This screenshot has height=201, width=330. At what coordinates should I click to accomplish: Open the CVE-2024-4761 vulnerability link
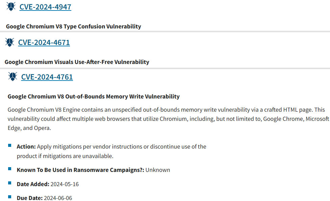[47, 77]
